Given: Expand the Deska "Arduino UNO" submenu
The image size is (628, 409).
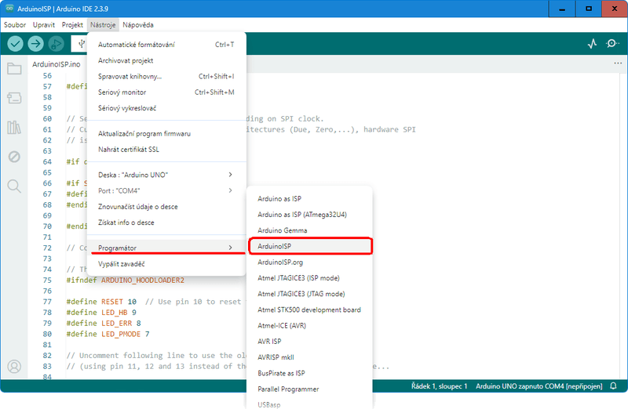Looking at the screenshot, I should [166, 175].
